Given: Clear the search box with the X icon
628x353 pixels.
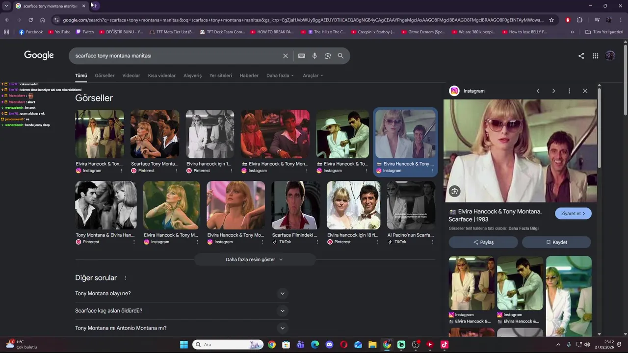Looking at the screenshot, I should point(286,56).
